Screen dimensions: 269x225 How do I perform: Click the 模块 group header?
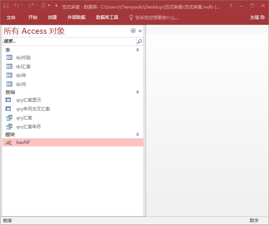[10, 135]
